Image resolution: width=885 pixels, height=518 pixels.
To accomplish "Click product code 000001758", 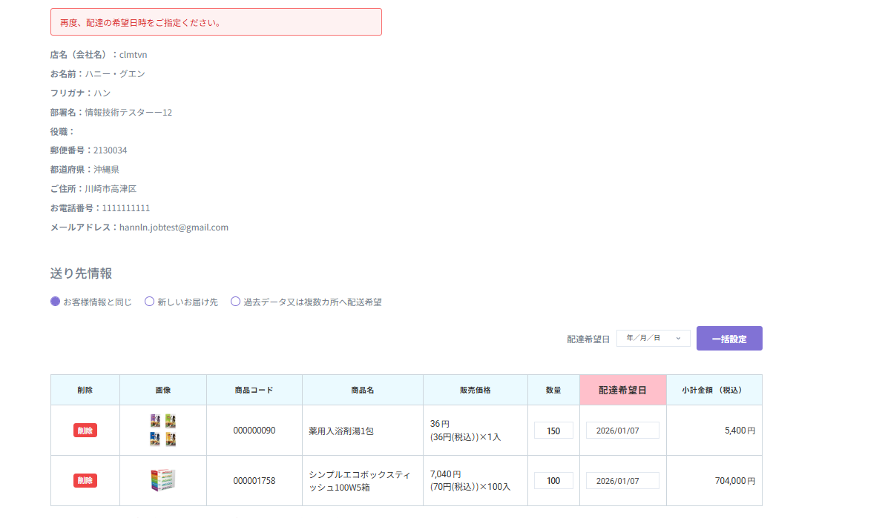I will (254, 481).
